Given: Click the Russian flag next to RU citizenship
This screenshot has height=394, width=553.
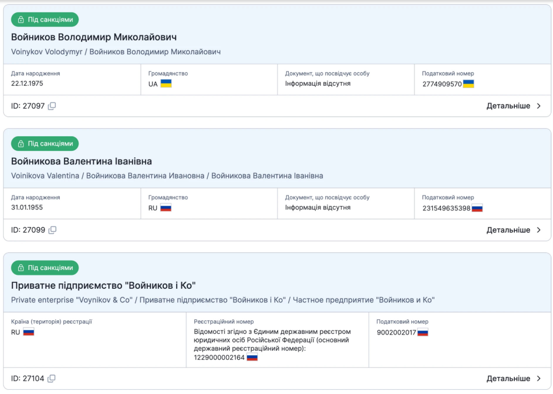Looking at the screenshot, I should (166, 208).
